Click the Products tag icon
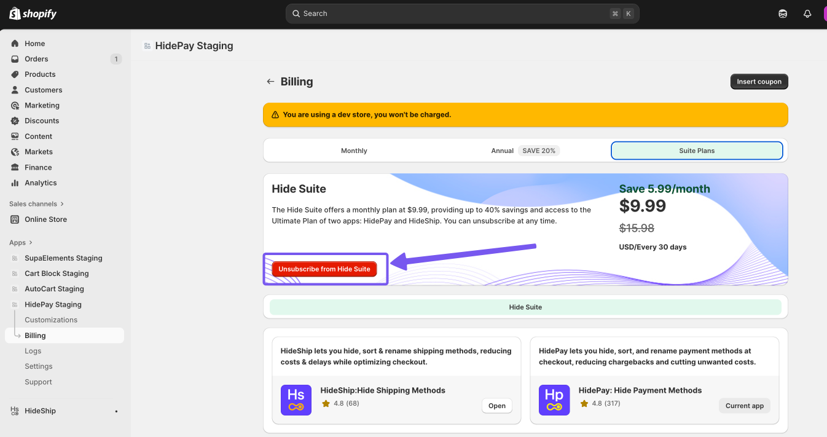Screen dimensions: 827x437 click(15, 74)
